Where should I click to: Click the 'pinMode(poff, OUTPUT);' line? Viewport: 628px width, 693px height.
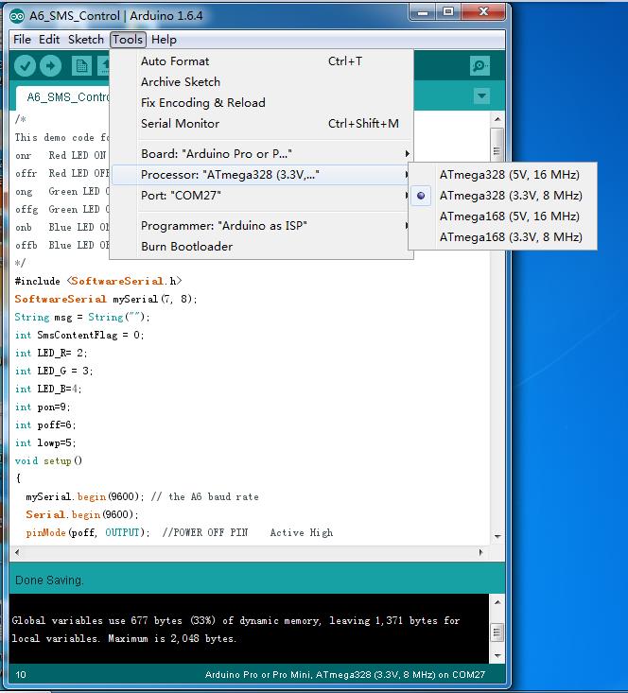pyautogui.click(x=179, y=532)
